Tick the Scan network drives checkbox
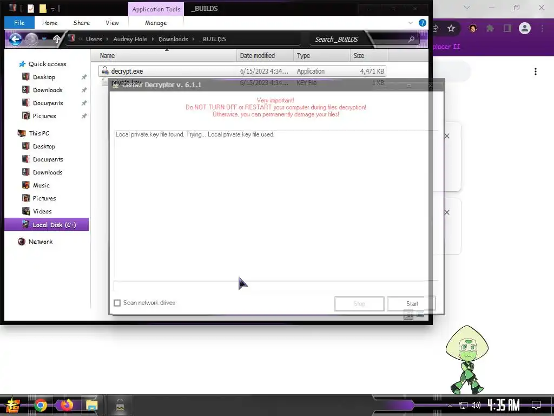The image size is (554, 416). coord(117,303)
